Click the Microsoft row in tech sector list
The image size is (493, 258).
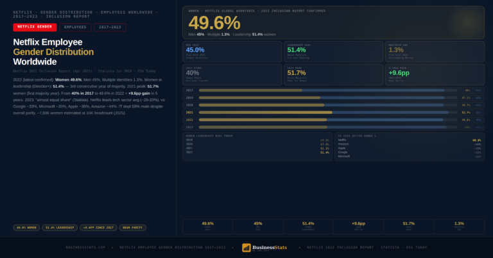410,156
